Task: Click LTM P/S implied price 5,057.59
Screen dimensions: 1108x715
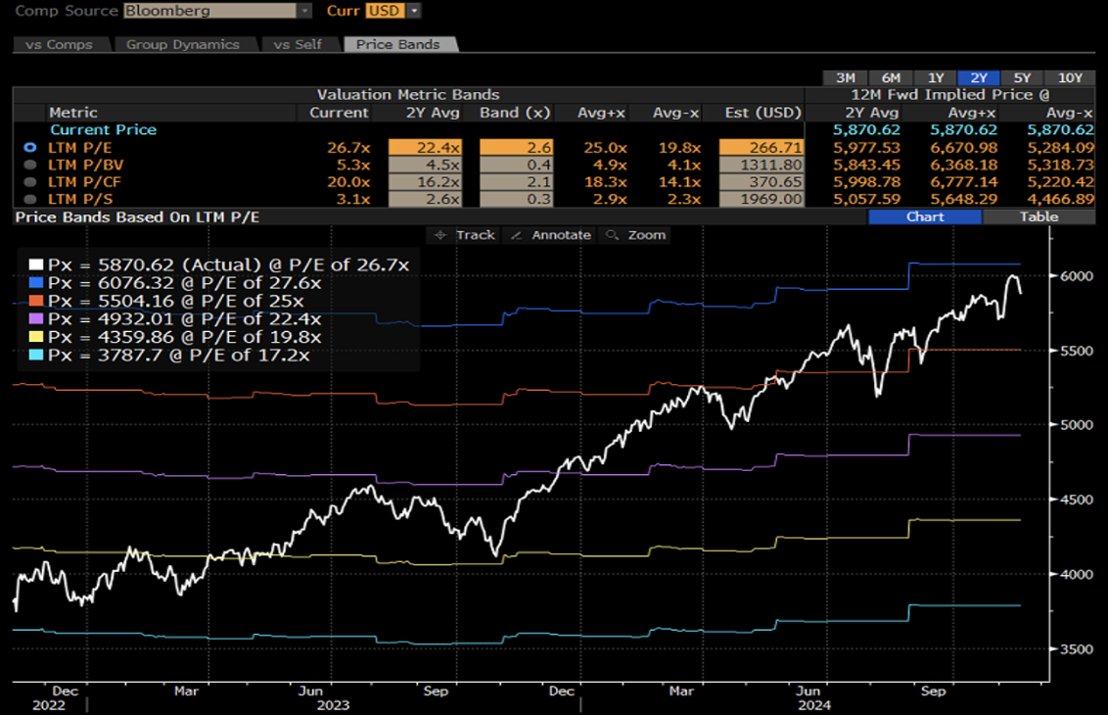Action: click(866, 200)
